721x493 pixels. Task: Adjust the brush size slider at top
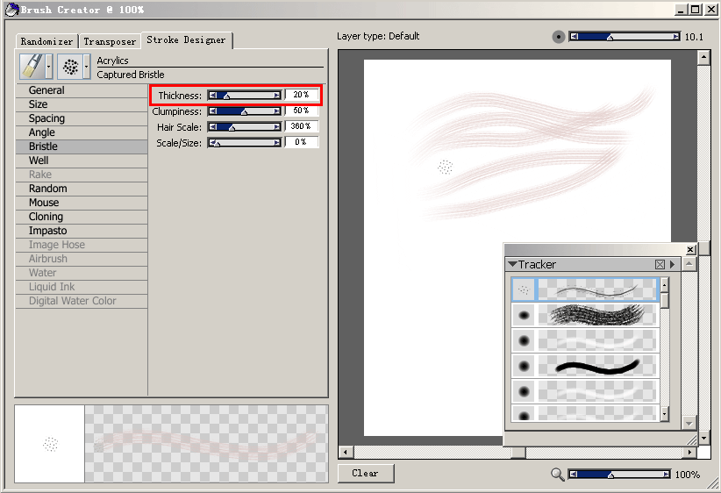point(625,37)
